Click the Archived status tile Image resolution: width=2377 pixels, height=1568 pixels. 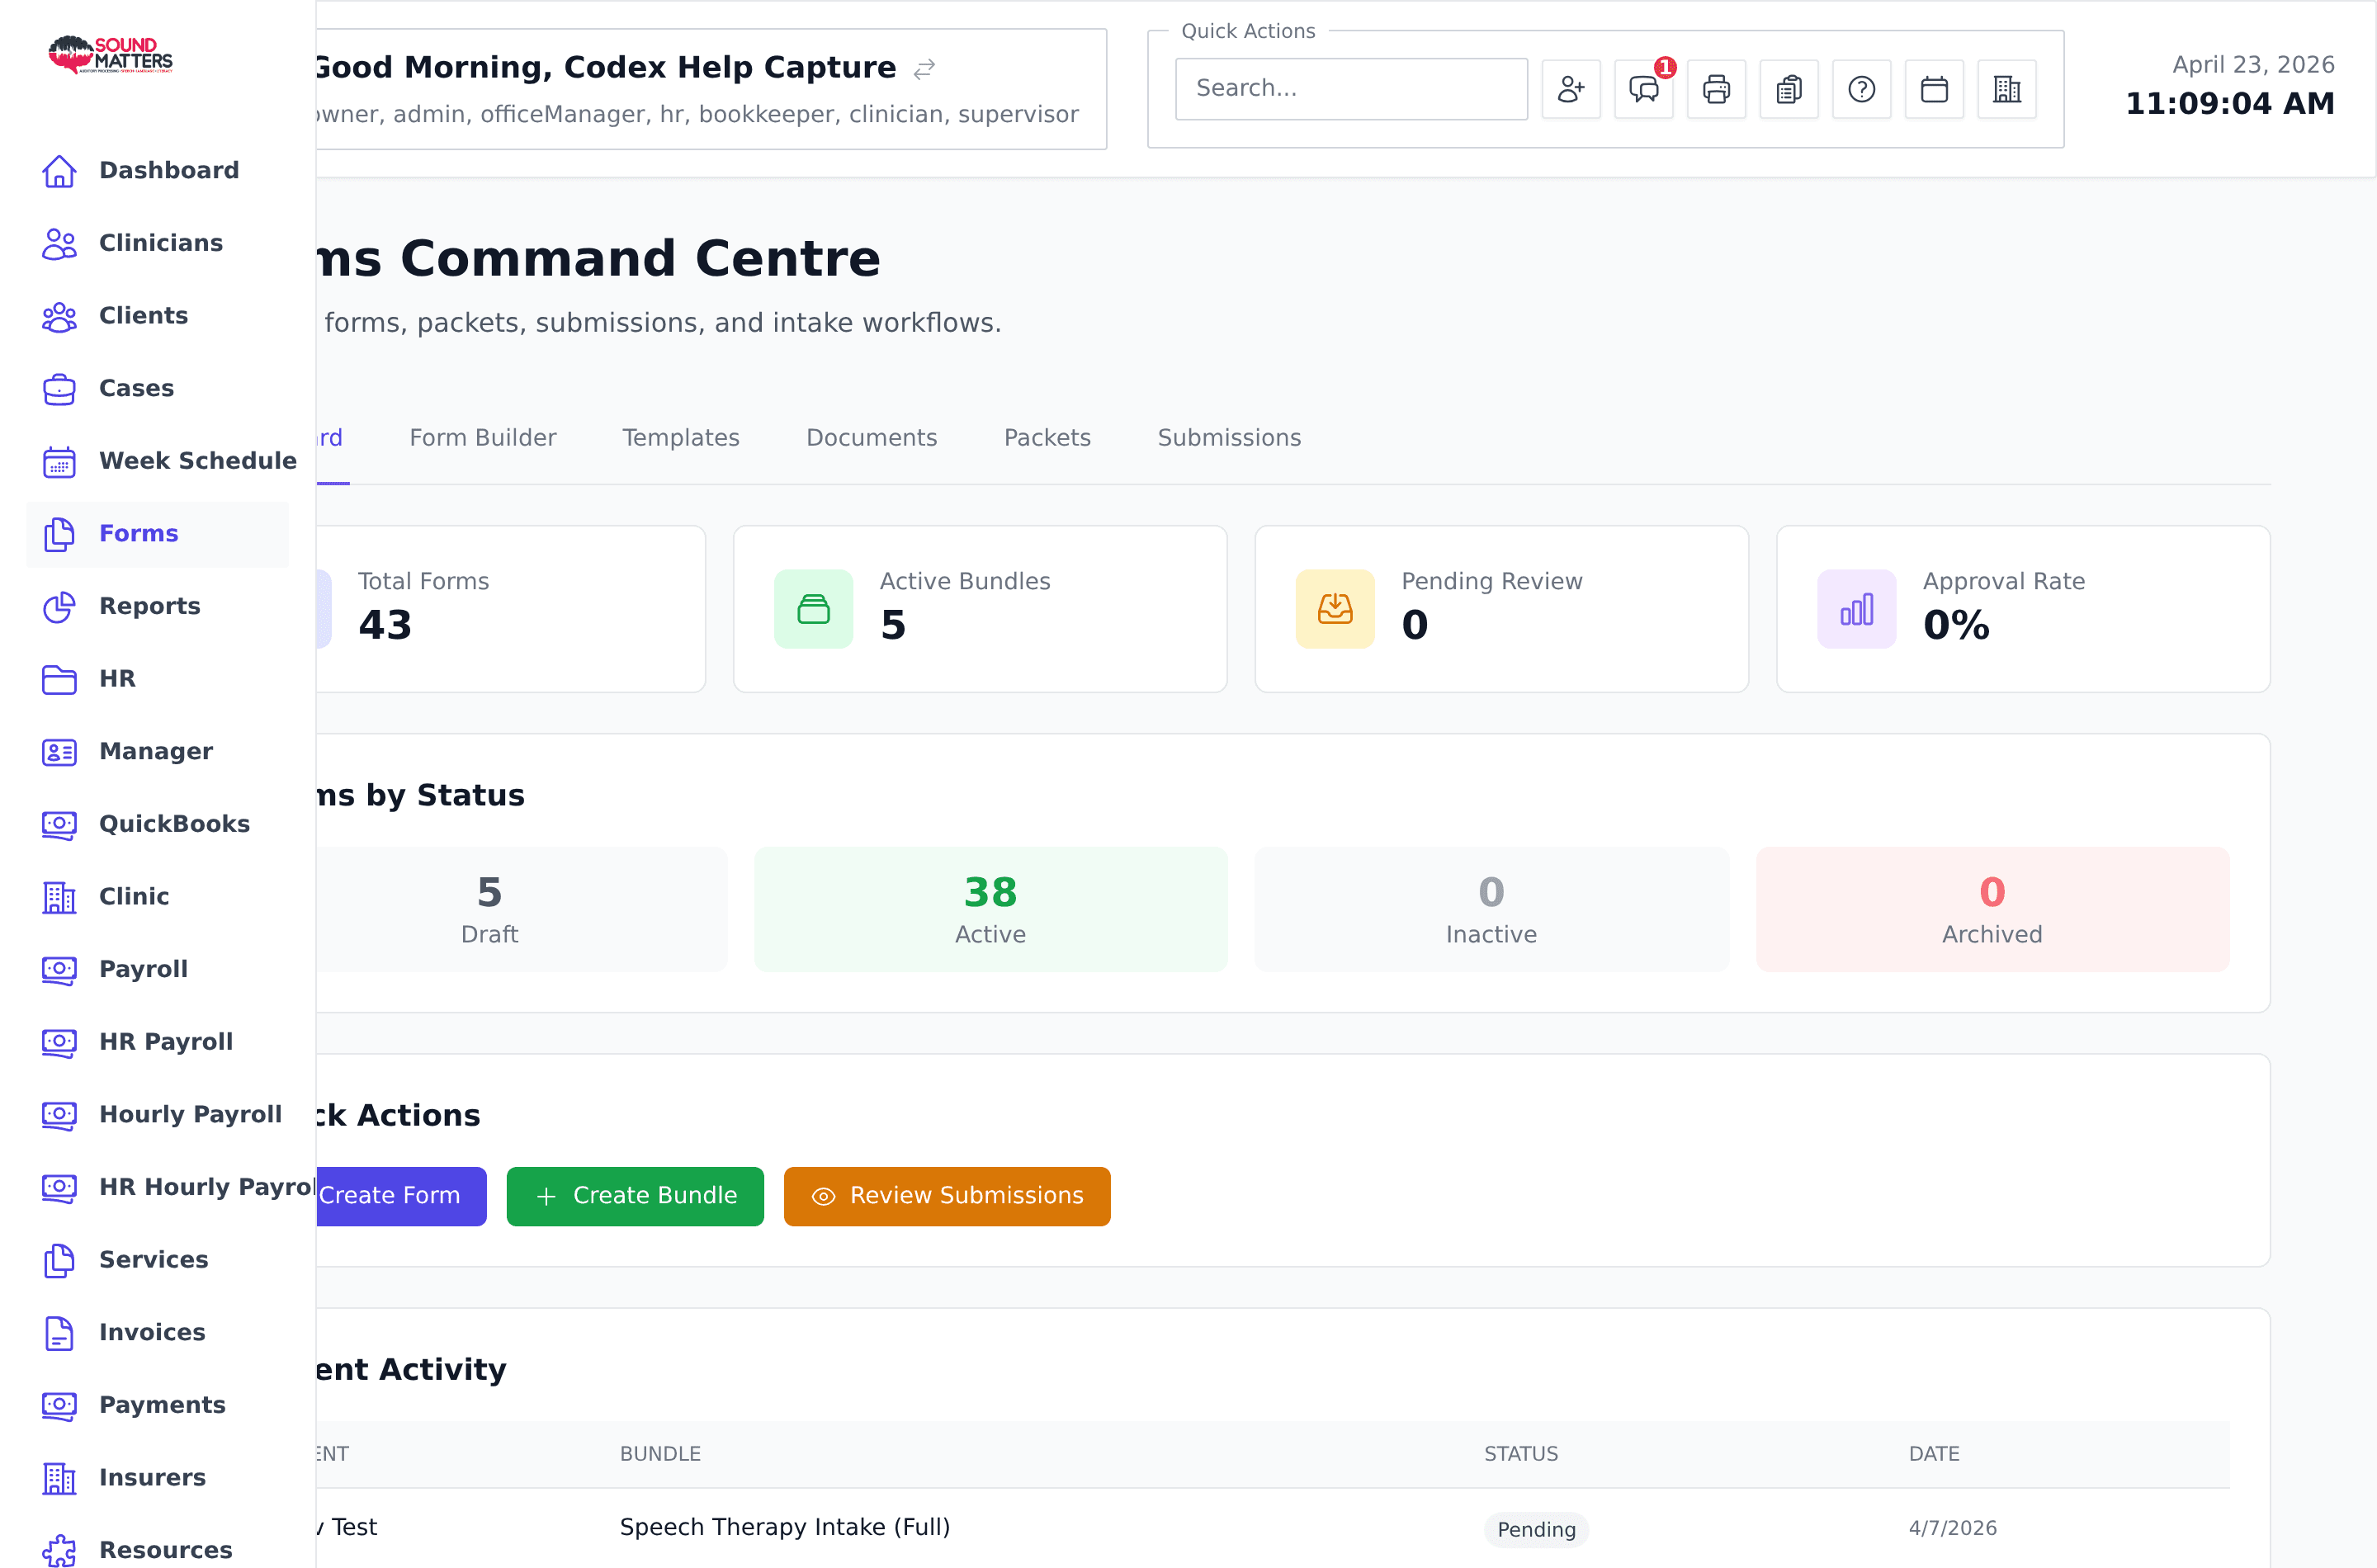pos(1992,909)
